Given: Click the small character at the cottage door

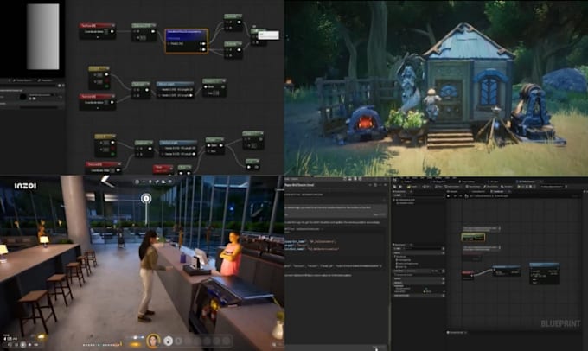Looking at the screenshot, I should (x=431, y=104).
